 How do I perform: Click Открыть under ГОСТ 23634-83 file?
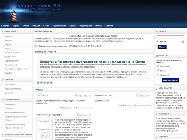pos(64,108)
